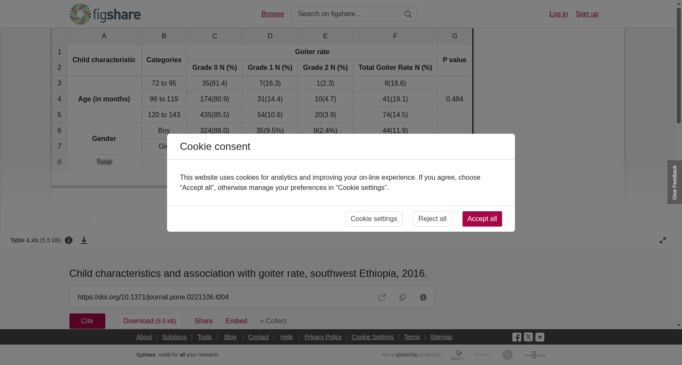Open figshare Facebook page

pyautogui.click(x=517, y=337)
